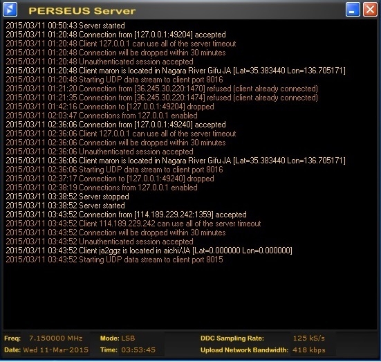Select refused connection line from 36.245.30.220:1470
381x362 pixels.
[x=162, y=89]
